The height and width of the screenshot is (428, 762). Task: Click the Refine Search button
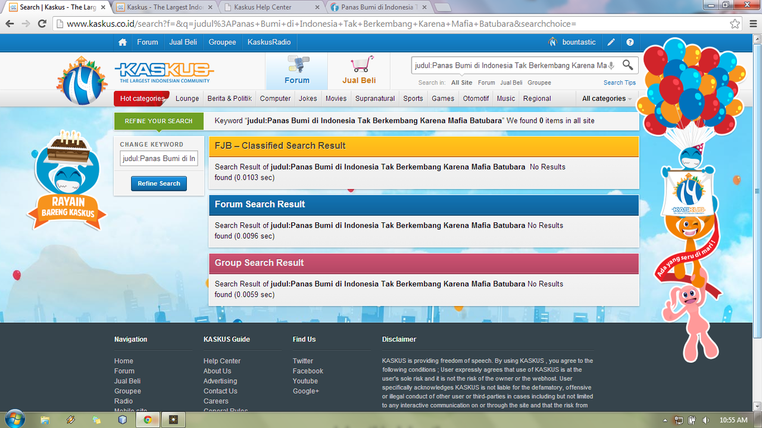click(x=159, y=184)
